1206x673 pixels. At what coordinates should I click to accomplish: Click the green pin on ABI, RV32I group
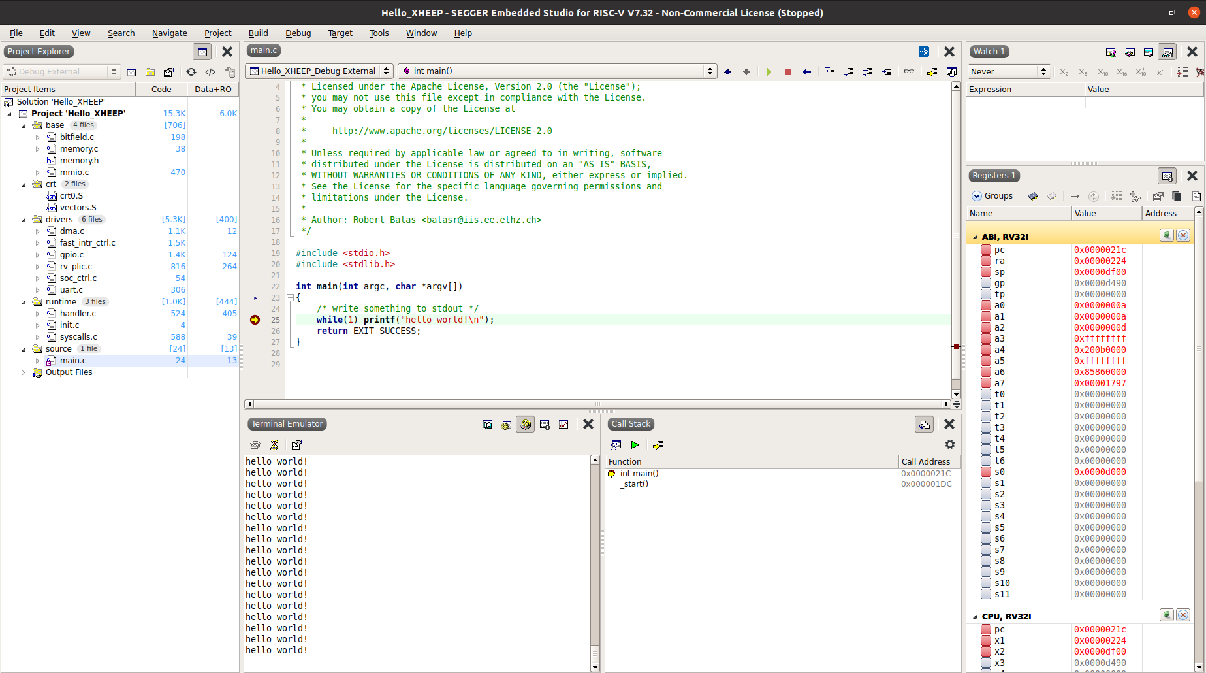click(1167, 235)
